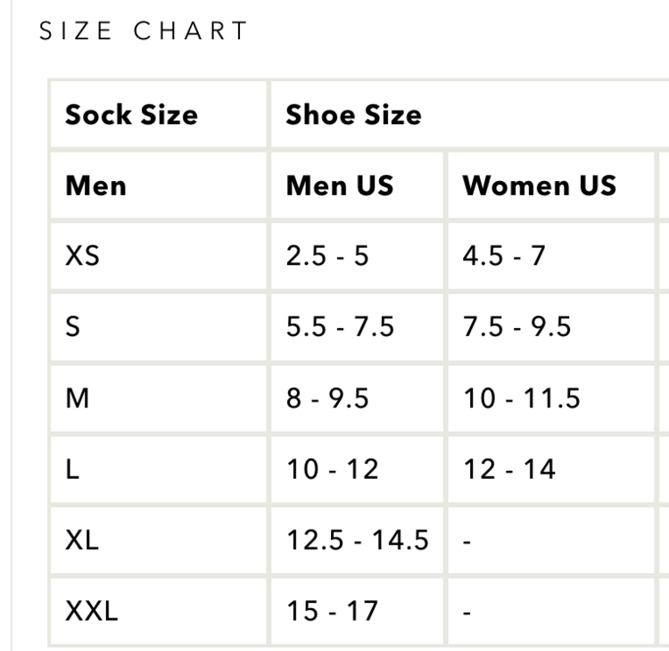Image resolution: width=669 pixels, height=651 pixels.
Task: Click the 12 - 14 women's shoe cell
Action: point(508,468)
